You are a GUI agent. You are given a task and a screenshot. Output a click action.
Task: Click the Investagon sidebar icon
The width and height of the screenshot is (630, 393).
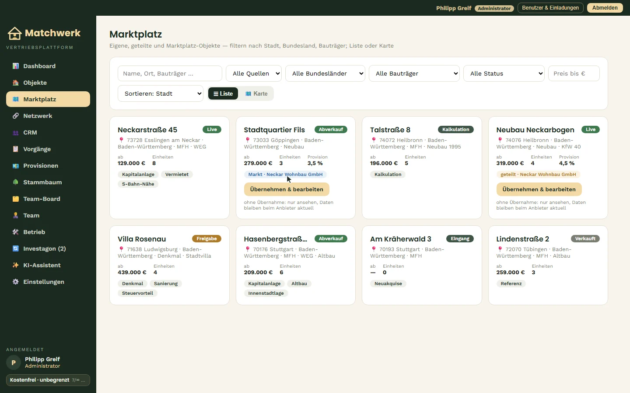tap(16, 248)
